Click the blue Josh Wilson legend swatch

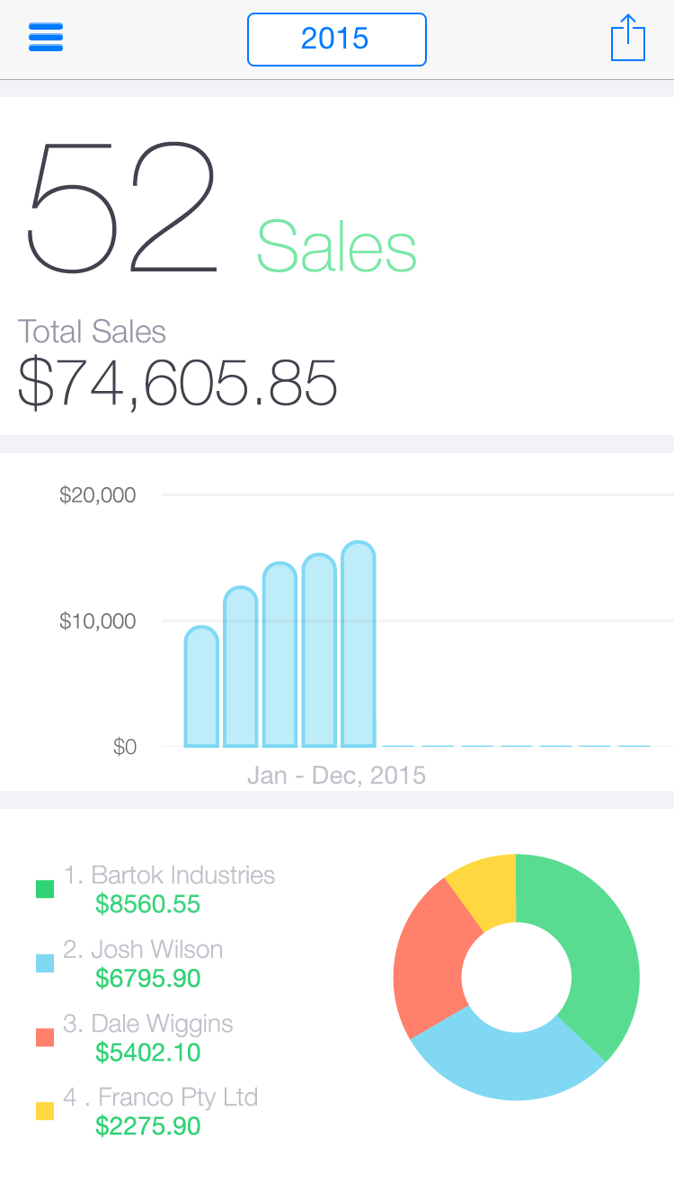(x=45, y=963)
